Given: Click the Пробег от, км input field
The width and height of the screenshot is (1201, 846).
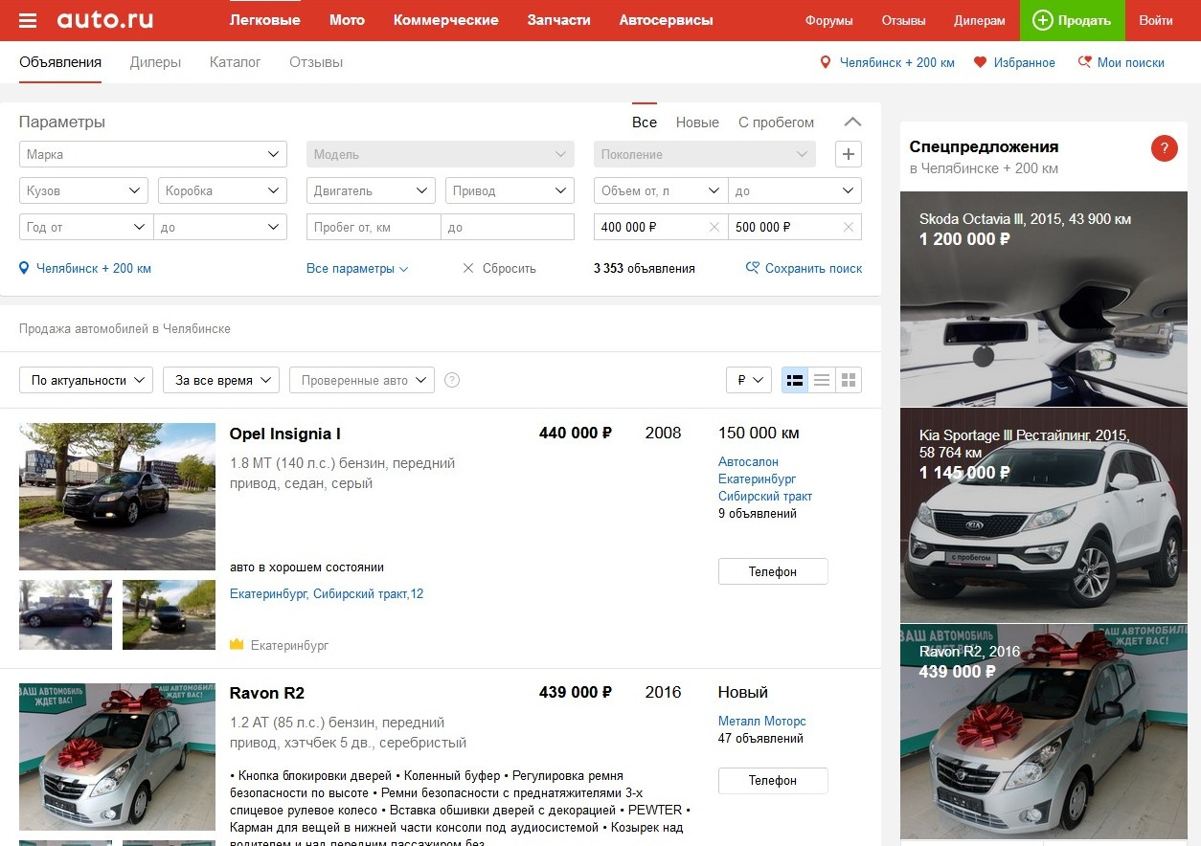Looking at the screenshot, I should pos(374,227).
